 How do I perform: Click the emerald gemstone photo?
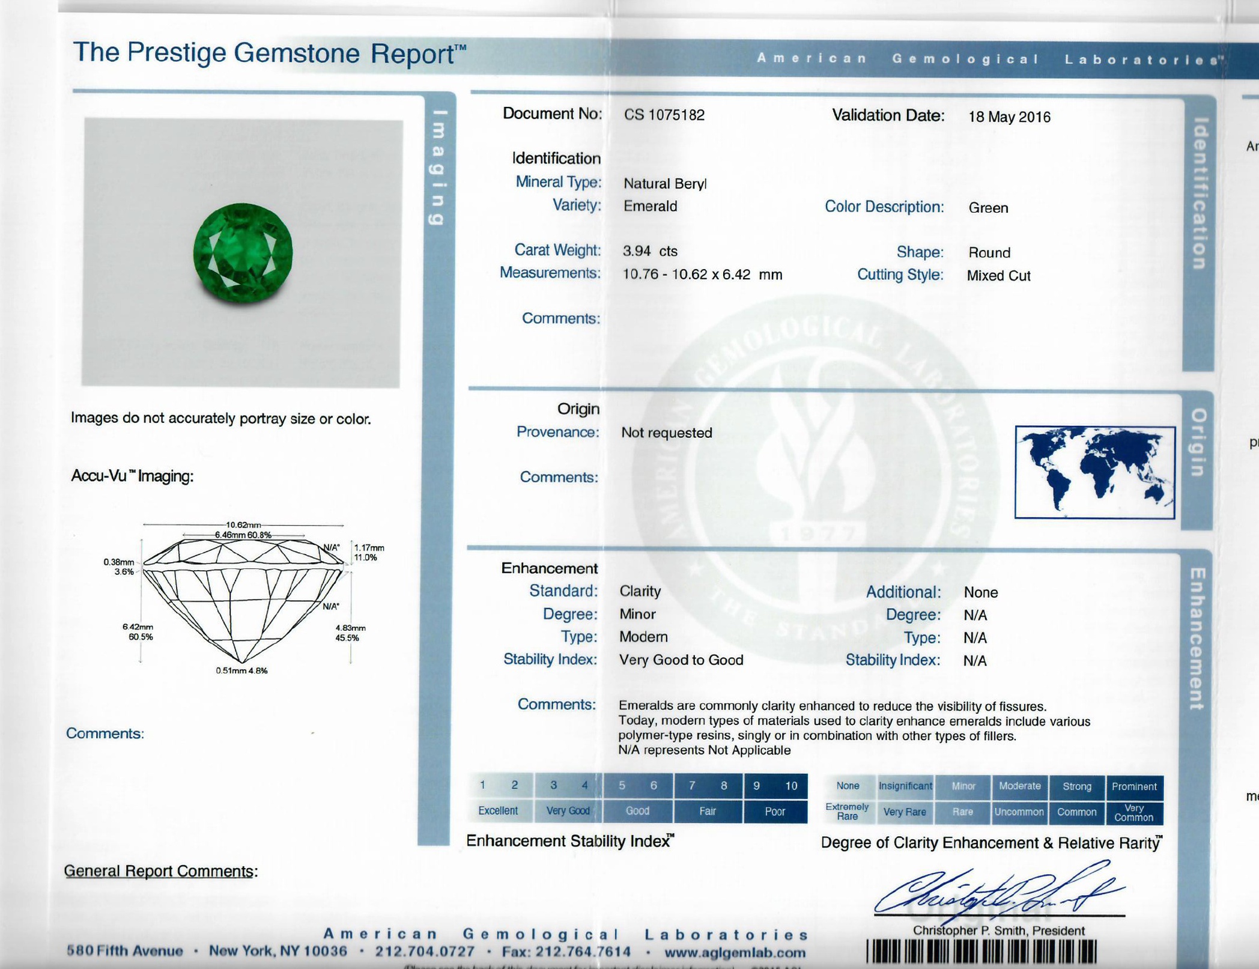[x=242, y=253]
